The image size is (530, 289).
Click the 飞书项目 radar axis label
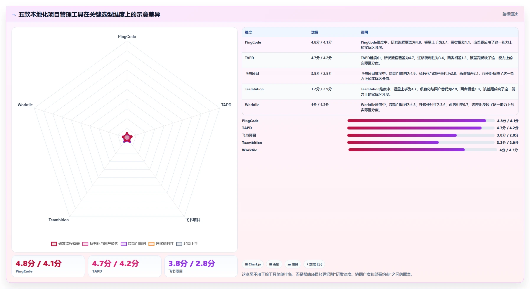click(x=193, y=220)
